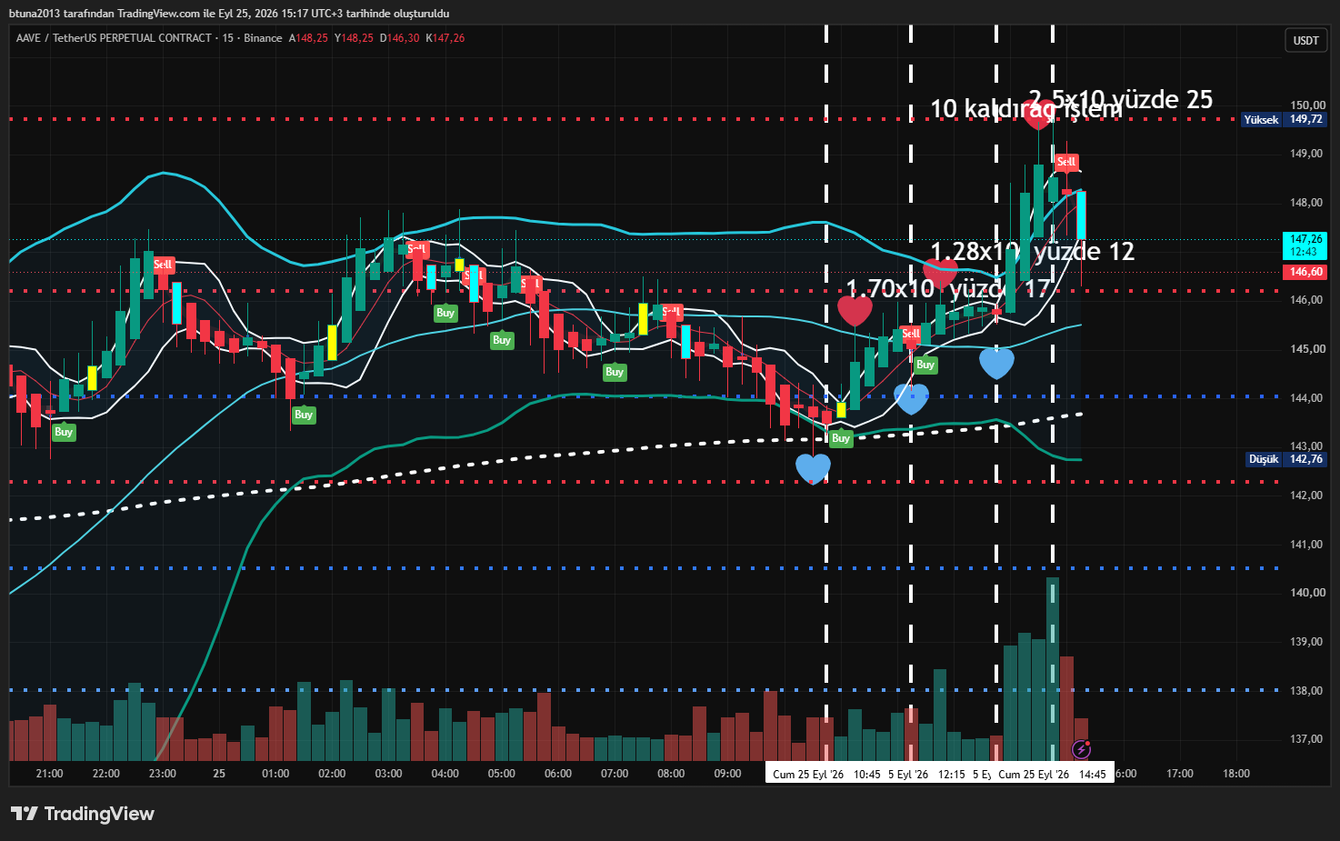Click the 137,00 price axis label
Image resolution: width=1340 pixels, height=841 pixels.
click(1307, 739)
